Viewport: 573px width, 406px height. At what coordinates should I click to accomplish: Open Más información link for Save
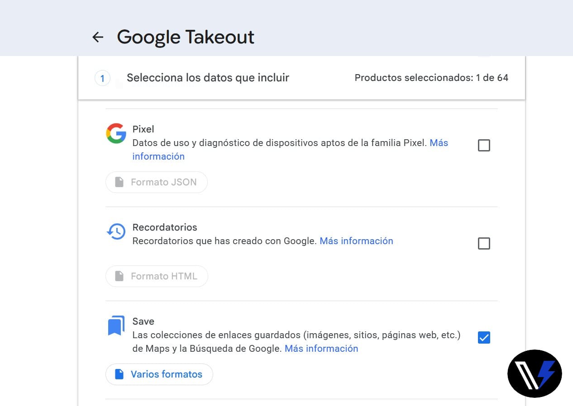point(321,349)
